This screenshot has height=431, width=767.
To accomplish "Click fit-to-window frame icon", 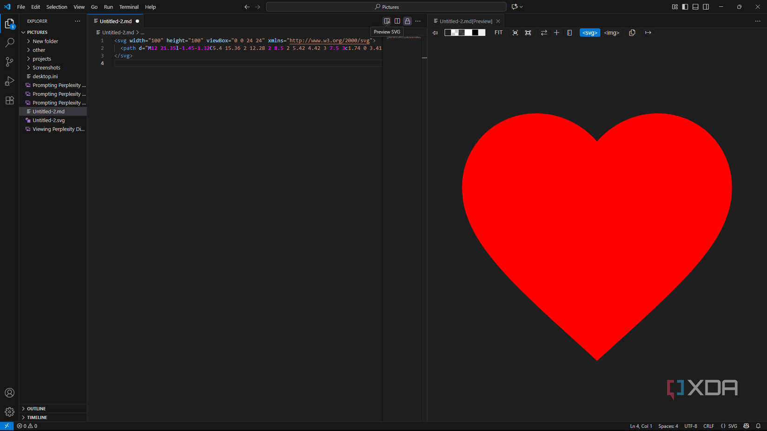I will coord(528,33).
